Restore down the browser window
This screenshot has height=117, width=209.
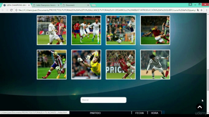coord(200,5)
